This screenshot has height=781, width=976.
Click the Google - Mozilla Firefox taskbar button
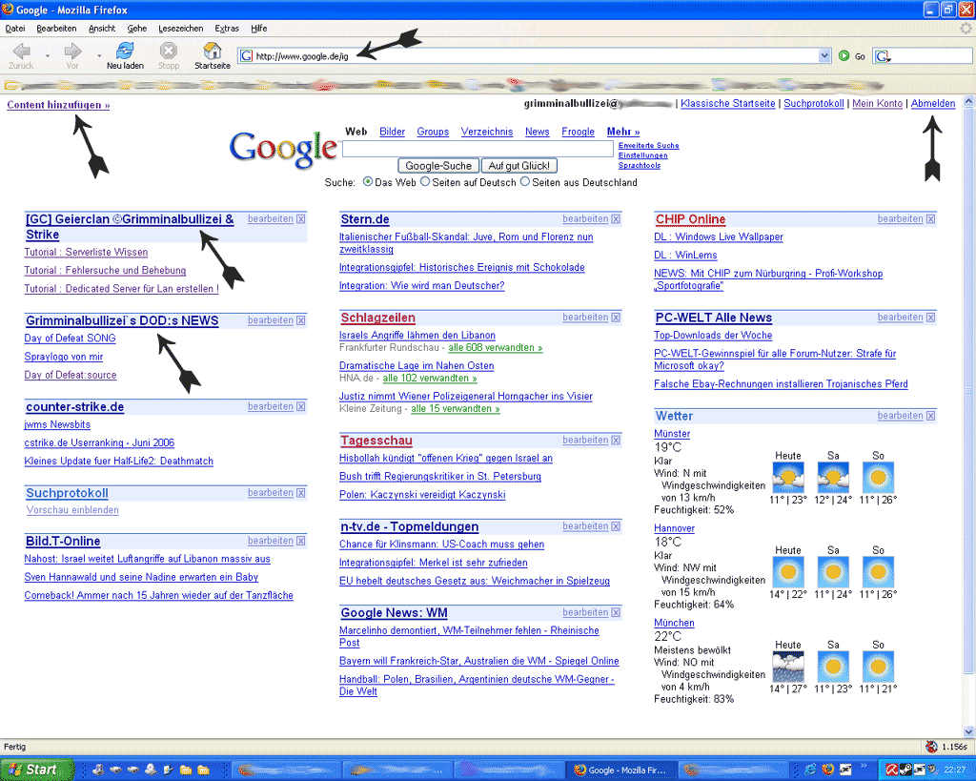point(620,771)
